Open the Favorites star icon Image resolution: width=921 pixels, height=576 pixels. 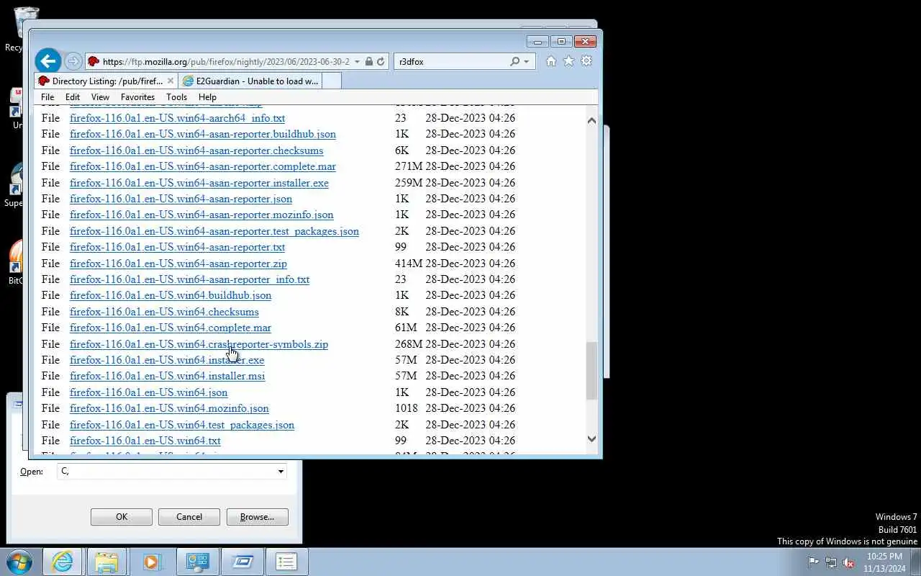tap(568, 61)
